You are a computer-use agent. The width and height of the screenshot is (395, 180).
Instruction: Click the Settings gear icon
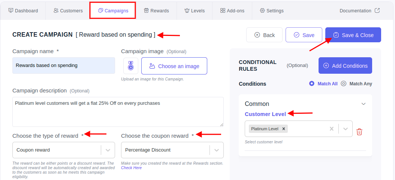[262, 10]
